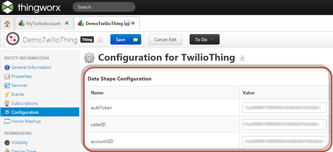
Task: Click the callerID name cell
Action: 164,124
